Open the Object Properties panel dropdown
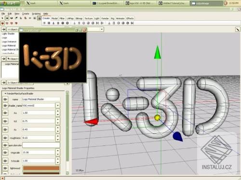Viewport: 241px width, 180px height. pos(20,83)
